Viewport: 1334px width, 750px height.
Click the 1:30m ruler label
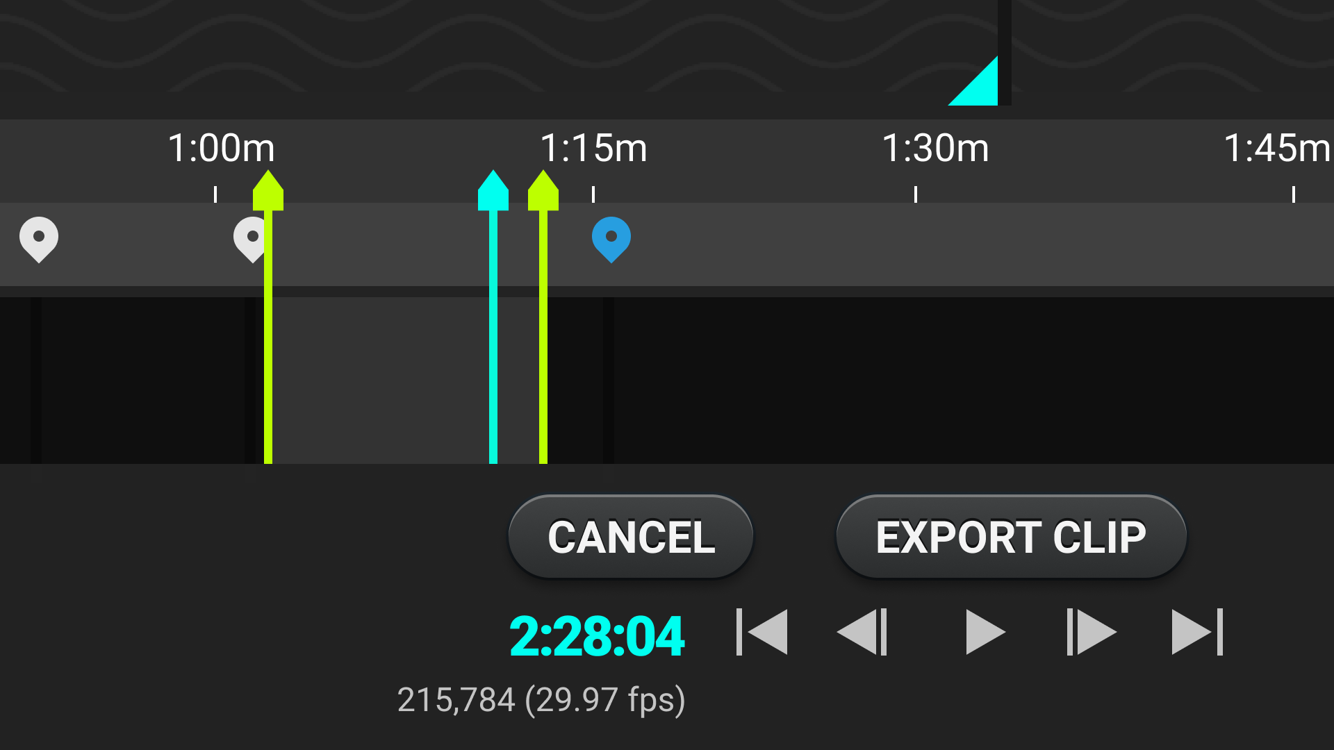(935, 148)
